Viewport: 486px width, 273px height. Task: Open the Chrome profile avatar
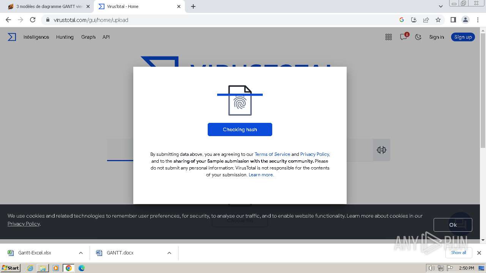[465, 20]
